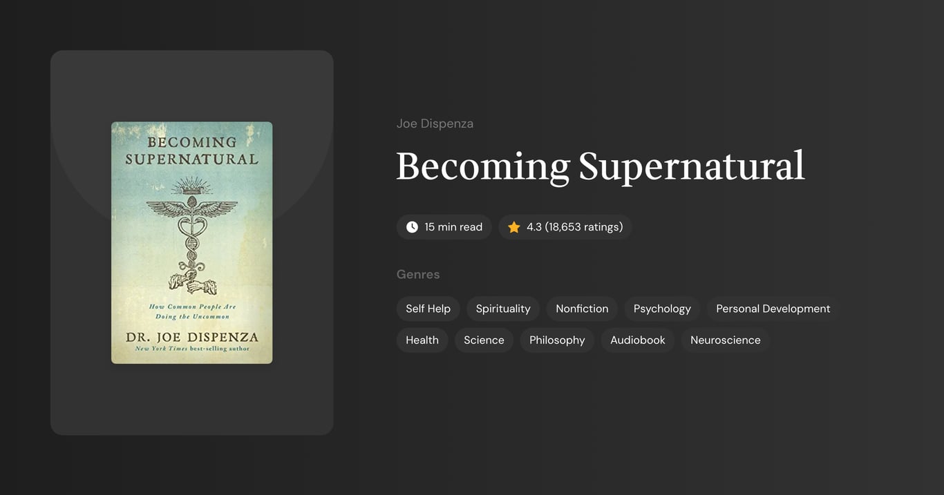
Task: Select the Philosophy genre tag
Action: 557,340
